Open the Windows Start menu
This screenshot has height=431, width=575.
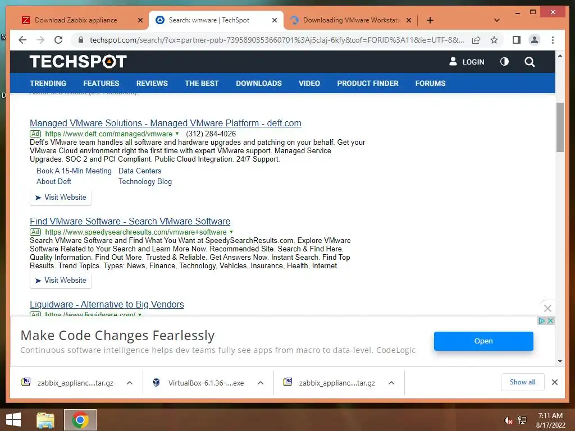click(x=13, y=420)
